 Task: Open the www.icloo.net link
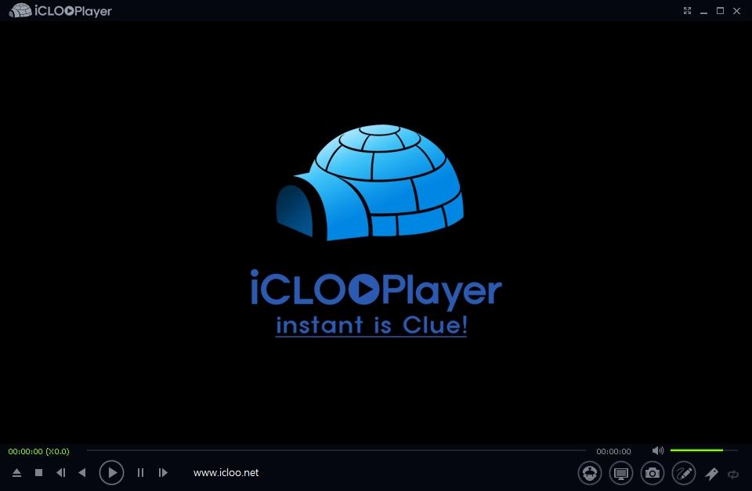[226, 473]
